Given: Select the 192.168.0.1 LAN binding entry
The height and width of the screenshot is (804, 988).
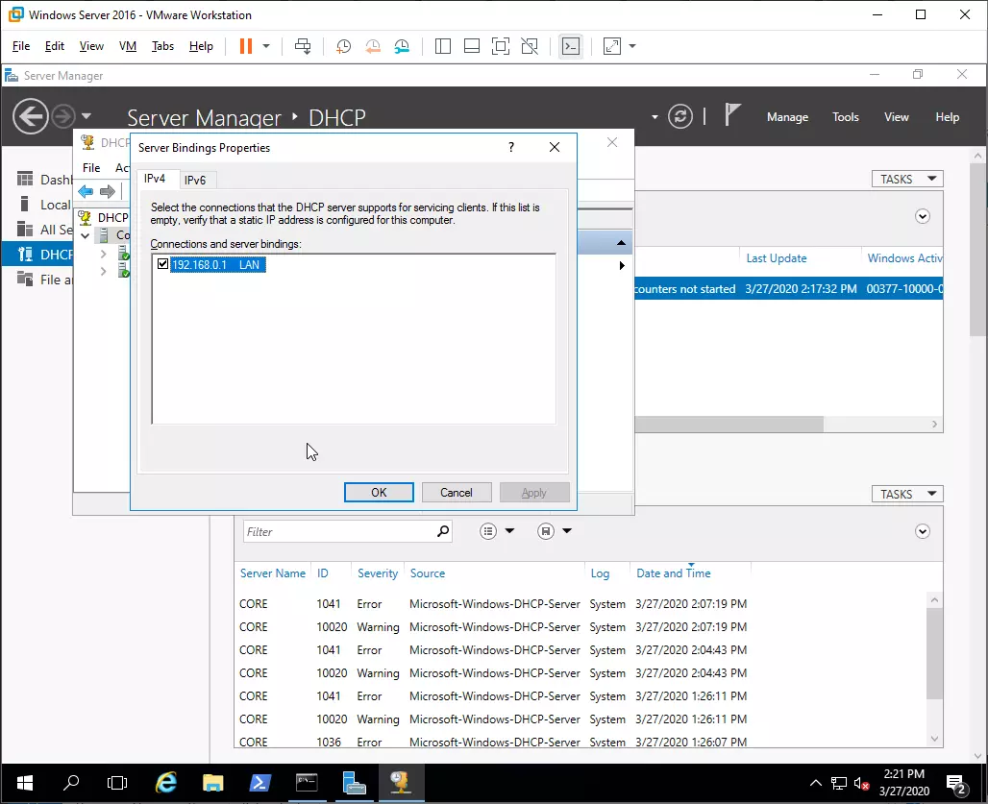Looking at the screenshot, I should (x=217, y=264).
